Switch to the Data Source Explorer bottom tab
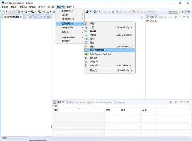The image size is (192, 141). 100,102
